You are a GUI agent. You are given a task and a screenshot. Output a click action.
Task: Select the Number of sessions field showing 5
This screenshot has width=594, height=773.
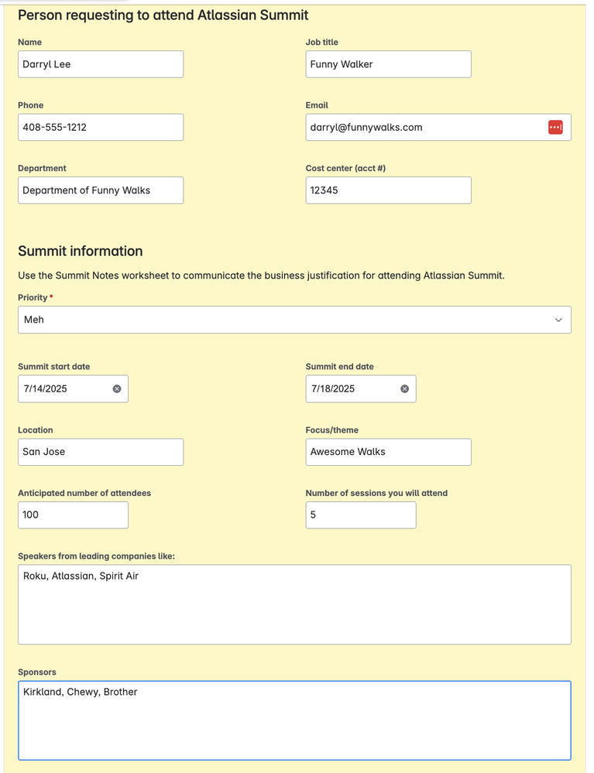[x=361, y=515]
